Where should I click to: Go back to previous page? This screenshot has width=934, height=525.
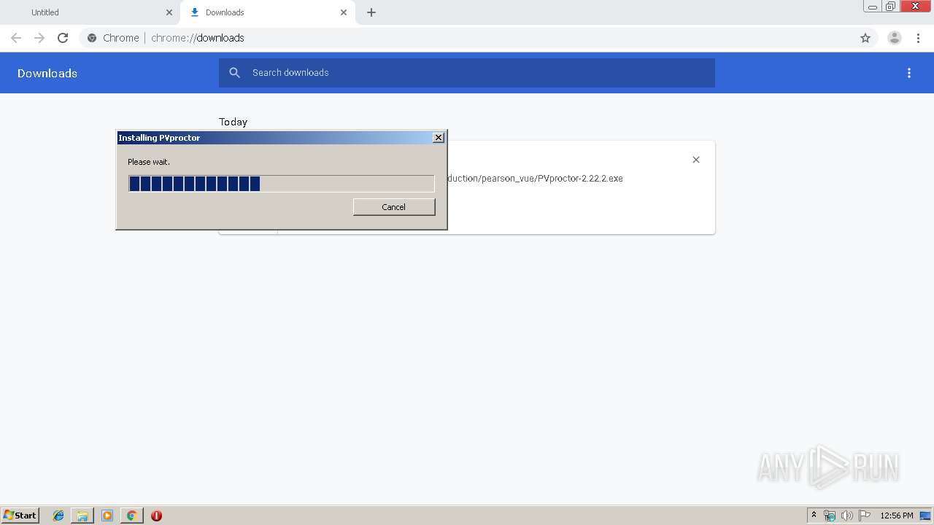click(x=16, y=38)
